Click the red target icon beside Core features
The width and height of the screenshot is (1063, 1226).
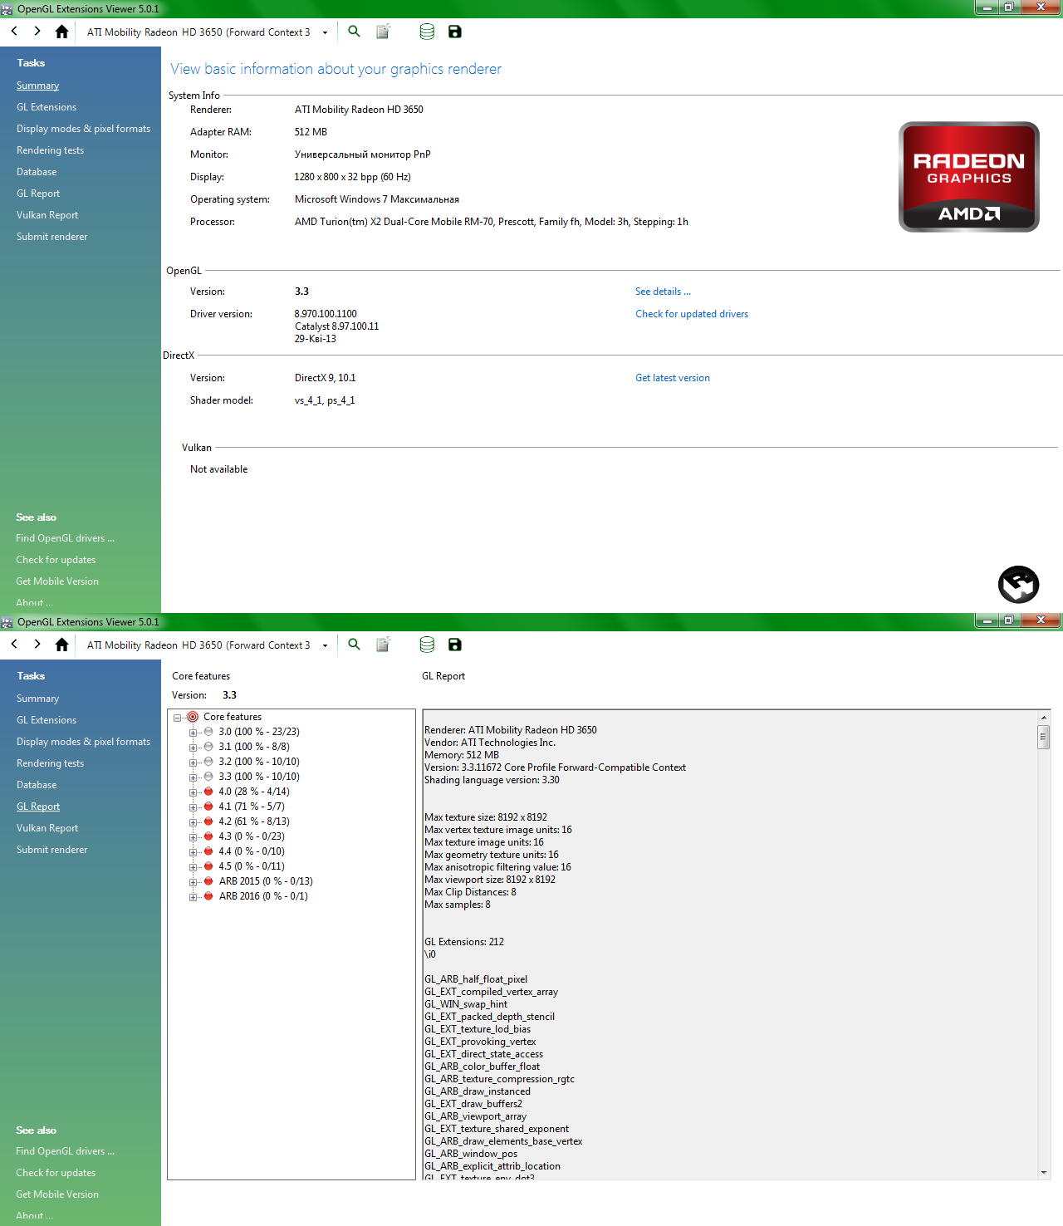(193, 717)
